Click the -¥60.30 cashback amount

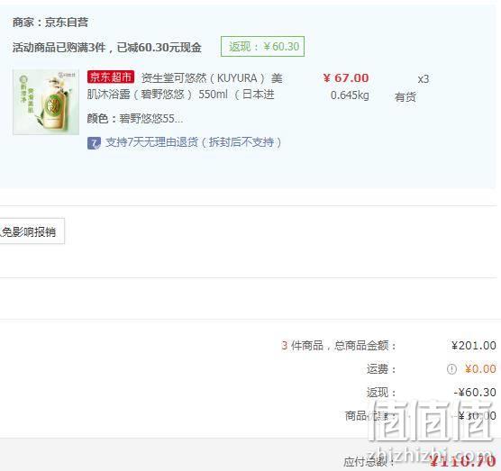click(x=475, y=393)
